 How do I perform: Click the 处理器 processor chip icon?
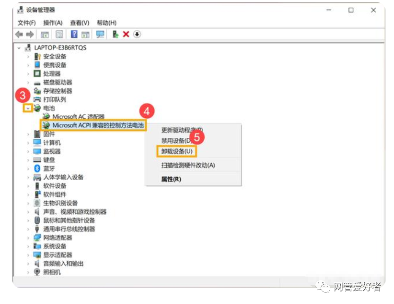(x=37, y=73)
